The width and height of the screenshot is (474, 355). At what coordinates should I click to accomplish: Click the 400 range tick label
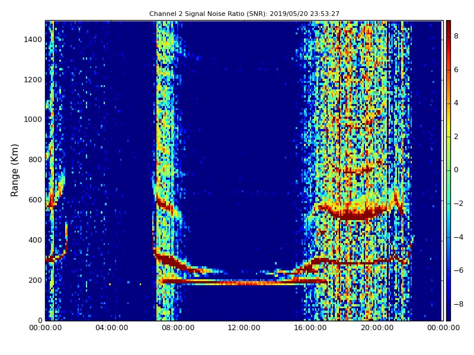point(35,240)
